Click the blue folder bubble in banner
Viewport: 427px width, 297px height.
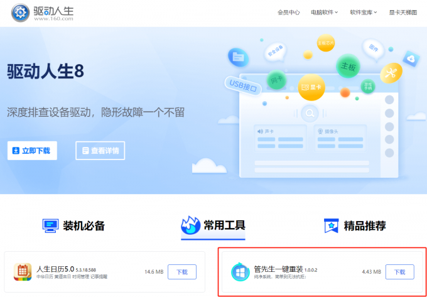pyautogui.click(x=238, y=57)
